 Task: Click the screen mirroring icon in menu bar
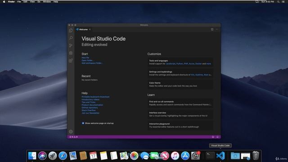click(257, 2)
